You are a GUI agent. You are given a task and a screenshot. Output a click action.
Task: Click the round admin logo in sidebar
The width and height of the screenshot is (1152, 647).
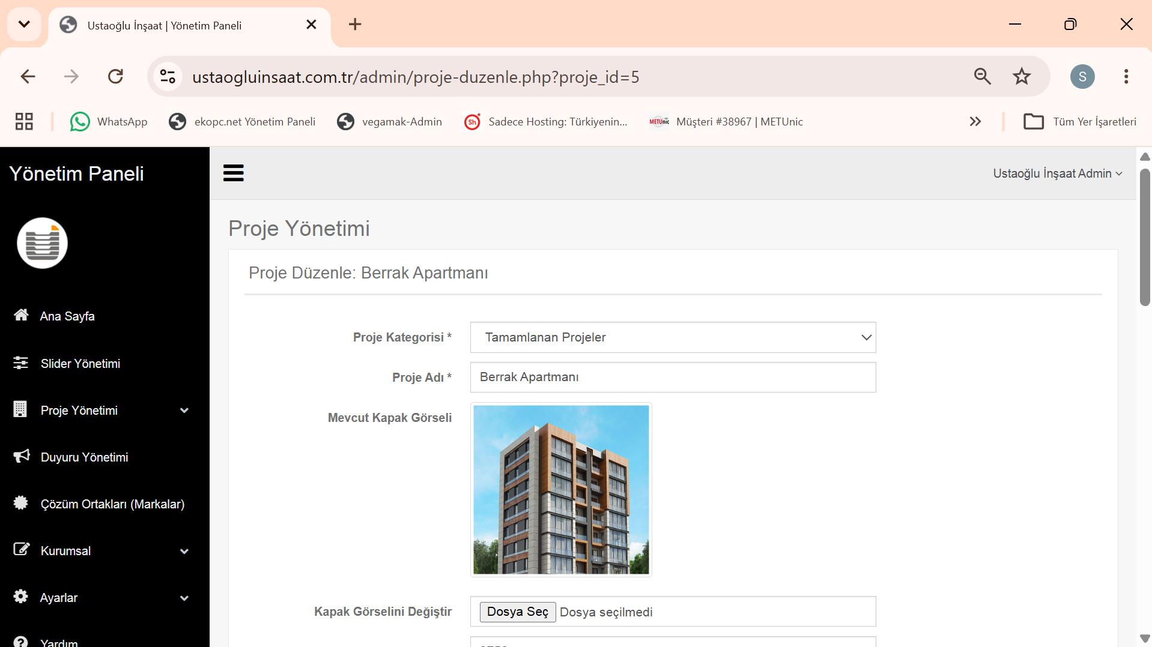[x=42, y=243]
